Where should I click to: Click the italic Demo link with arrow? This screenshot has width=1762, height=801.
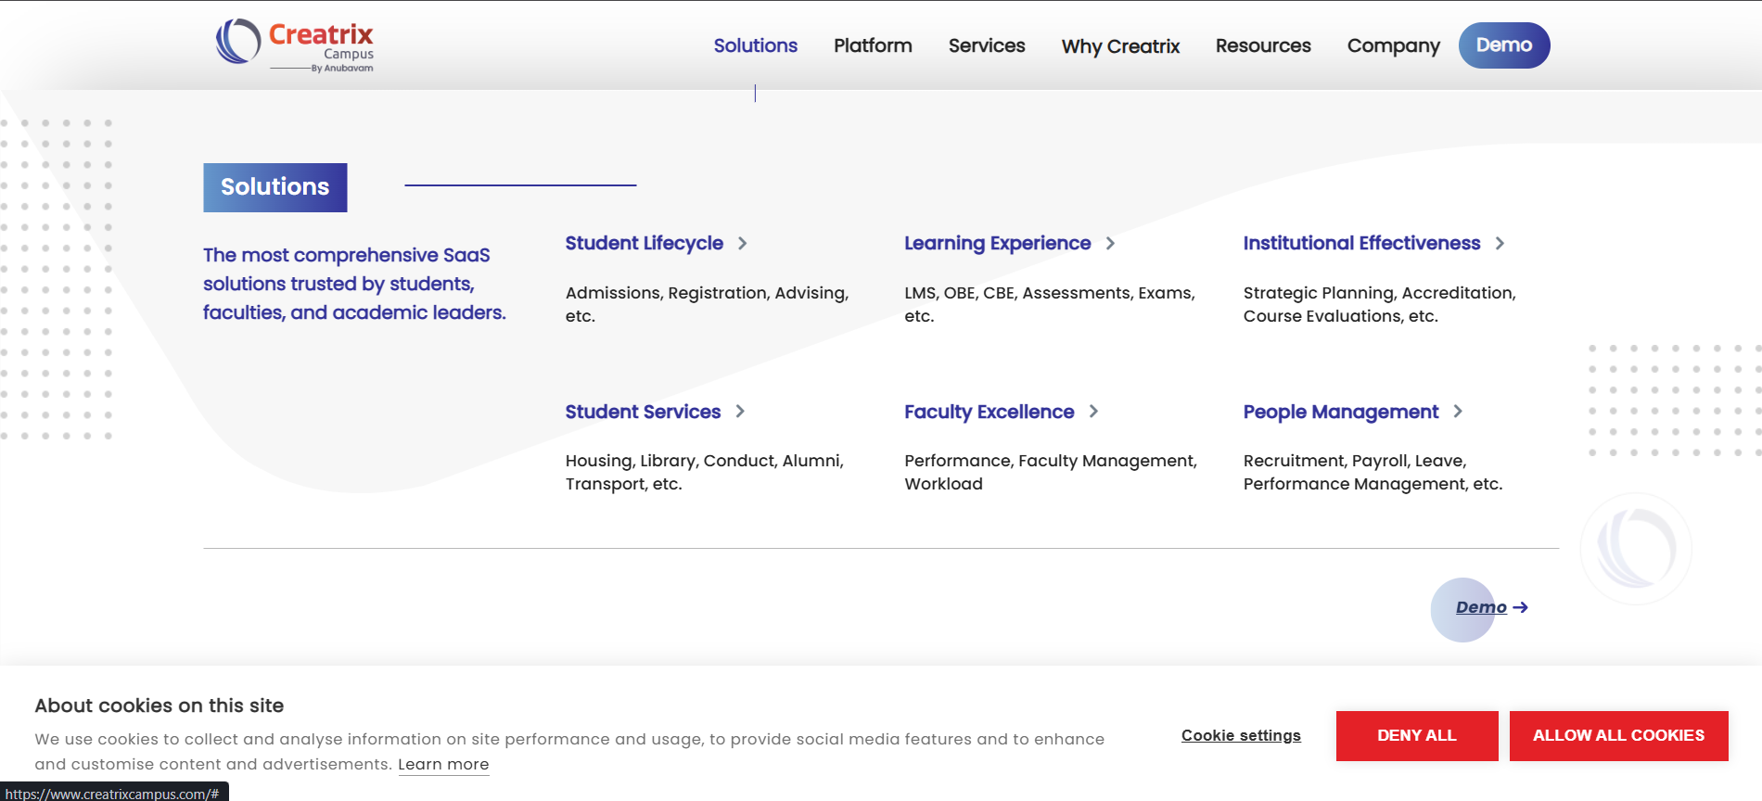(1491, 607)
